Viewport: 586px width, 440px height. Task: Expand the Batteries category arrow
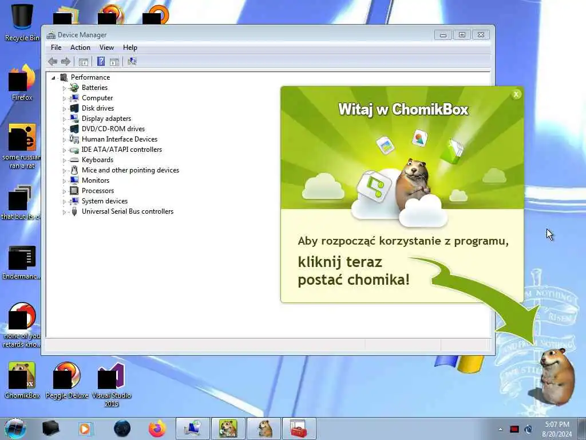tap(64, 88)
